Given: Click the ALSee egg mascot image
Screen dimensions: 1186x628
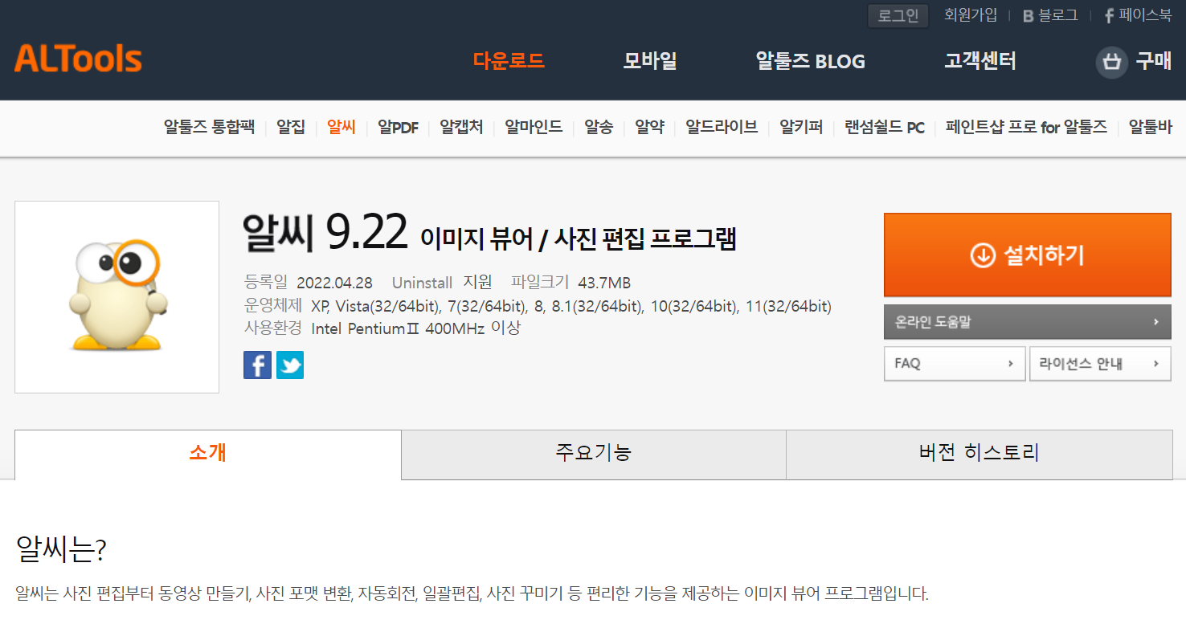Looking at the screenshot, I should tap(117, 296).
